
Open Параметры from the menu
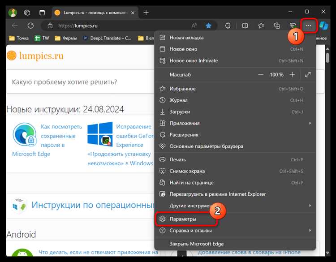[235, 219]
